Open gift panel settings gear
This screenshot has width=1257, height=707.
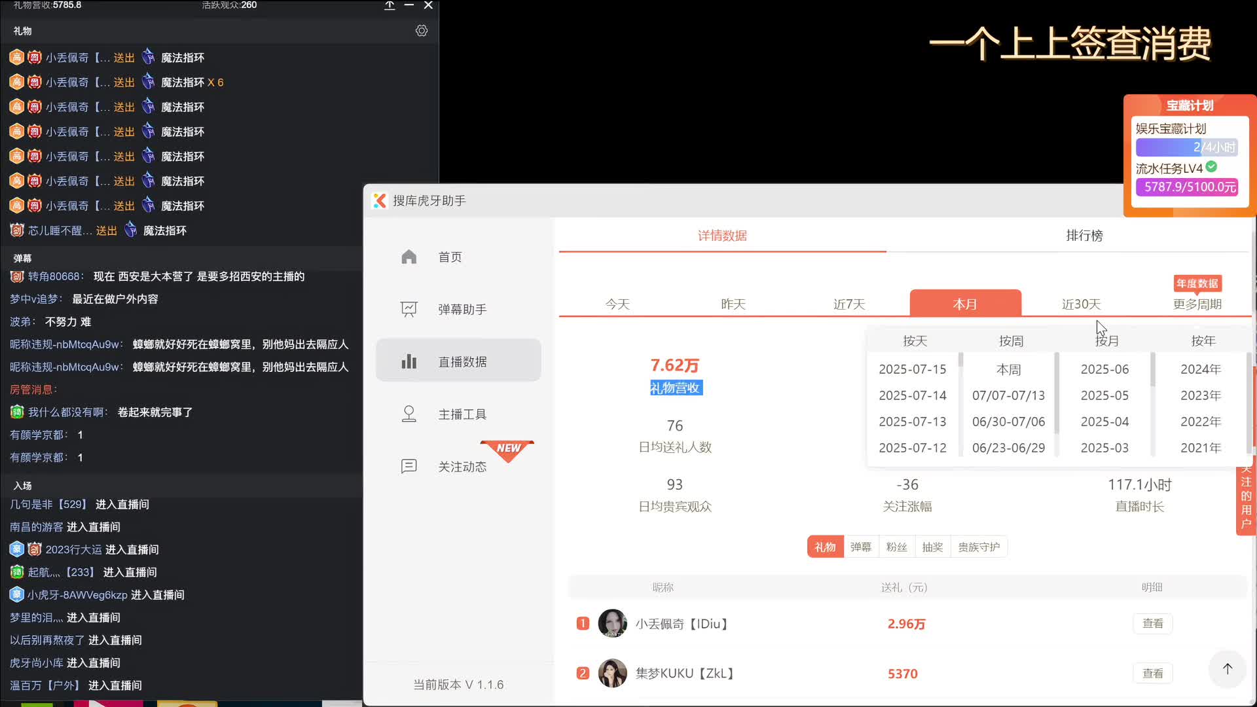(x=422, y=31)
